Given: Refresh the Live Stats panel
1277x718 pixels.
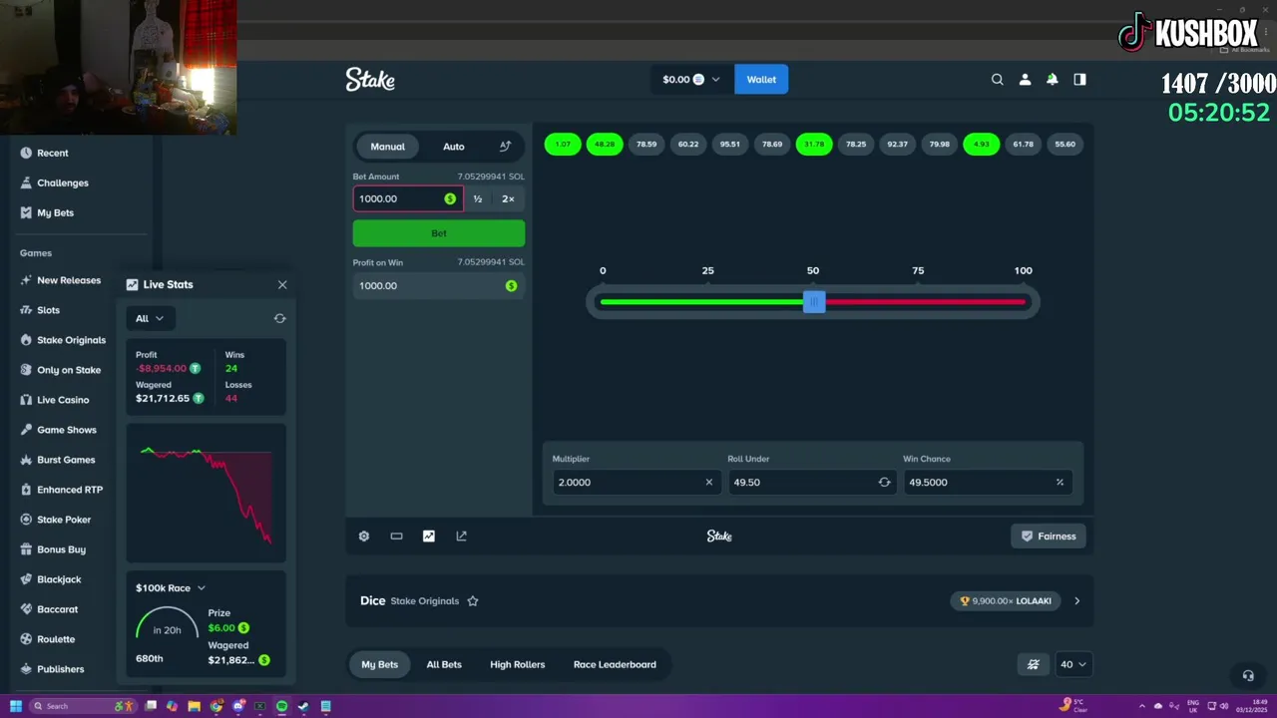Looking at the screenshot, I should 279,318.
